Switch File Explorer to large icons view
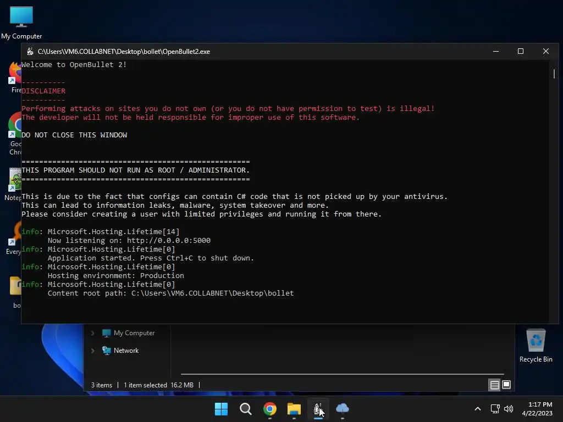 point(506,385)
